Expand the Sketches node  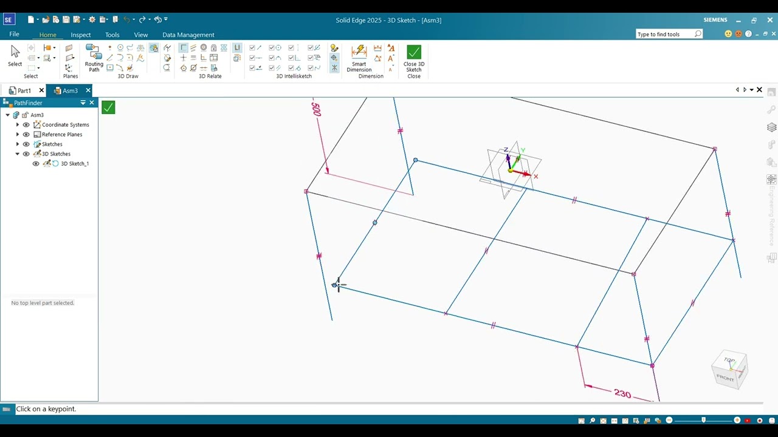[17, 144]
